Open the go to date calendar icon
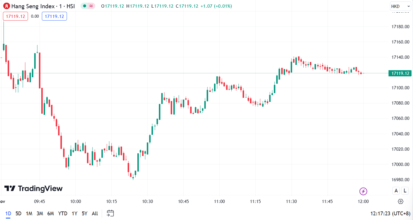 click(x=110, y=213)
